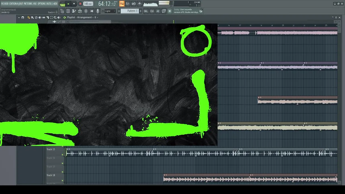Click the 64:12:12 time display
Screen dimensions: 345x194
pos(107,4)
